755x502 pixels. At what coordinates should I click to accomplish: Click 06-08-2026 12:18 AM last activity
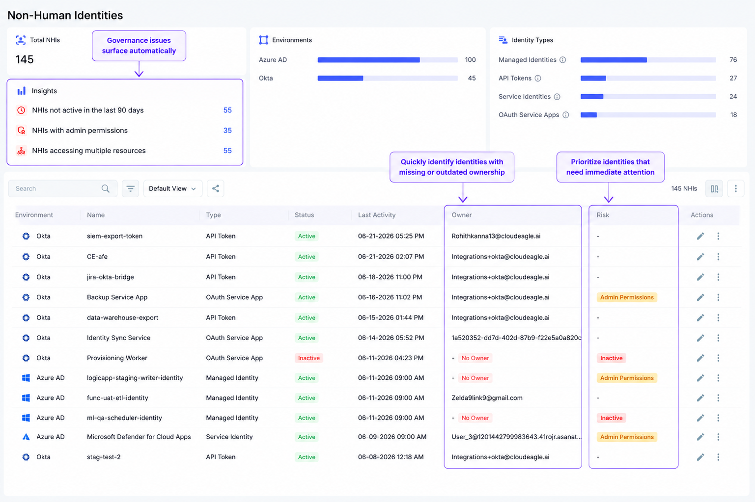pos(391,457)
